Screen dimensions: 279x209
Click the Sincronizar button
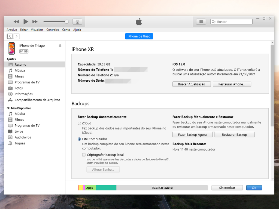[x=227, y=188]
